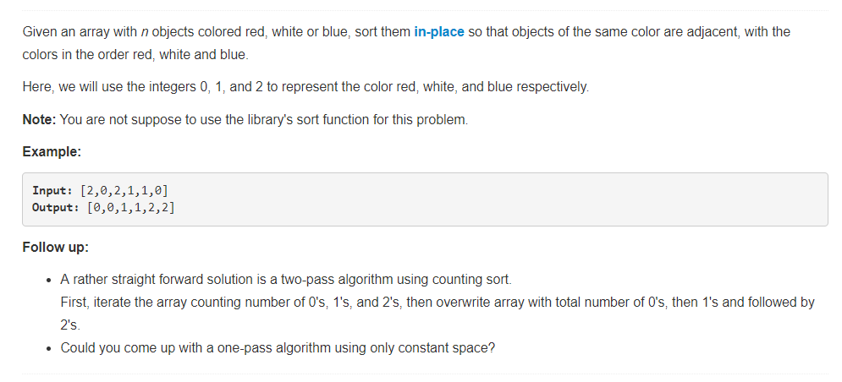The image size is (842, 382).
Task: Click the Note label text
Action: point(39,120)
